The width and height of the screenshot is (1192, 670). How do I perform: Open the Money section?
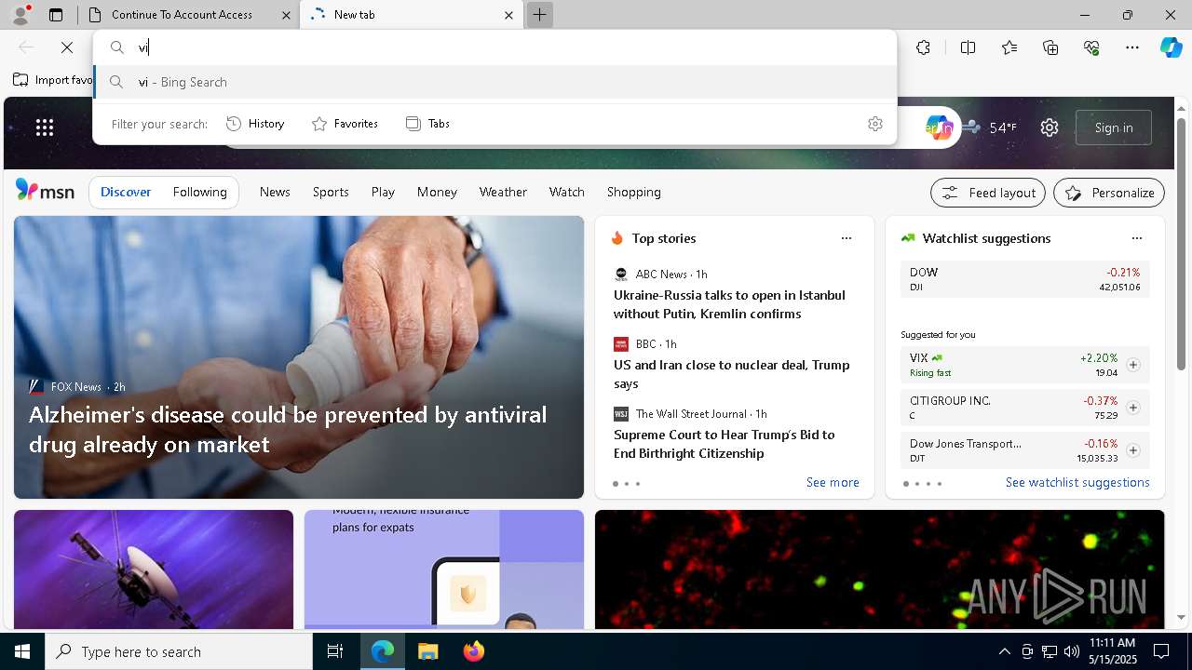[x=437, y=192]
